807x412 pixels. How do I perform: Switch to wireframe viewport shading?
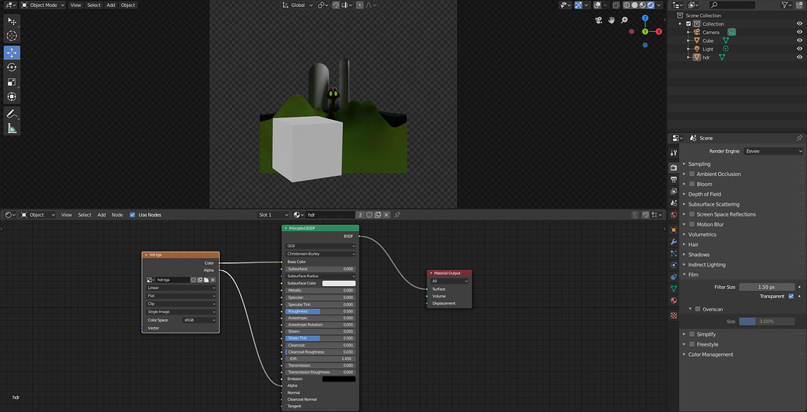pos(626,5)
